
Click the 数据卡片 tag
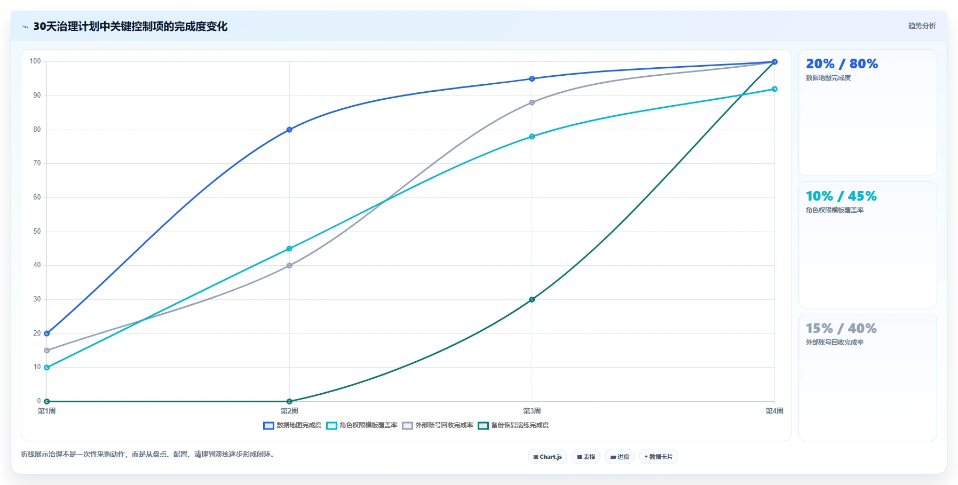[659, 457]
